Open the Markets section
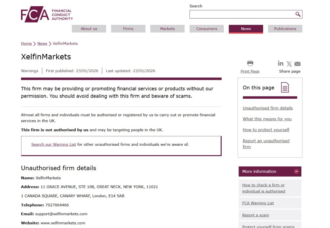Viewport: 330px width, 228px height. 167,29
